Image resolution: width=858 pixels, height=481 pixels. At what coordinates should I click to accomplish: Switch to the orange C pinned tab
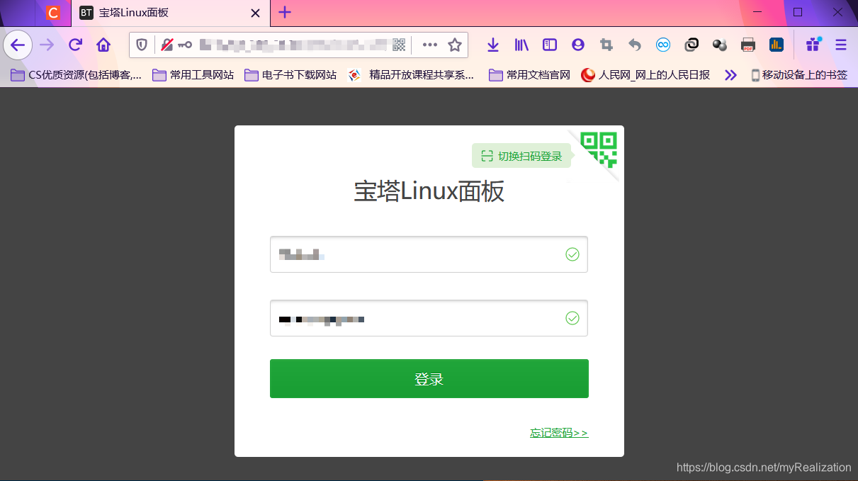pos(53,13)
